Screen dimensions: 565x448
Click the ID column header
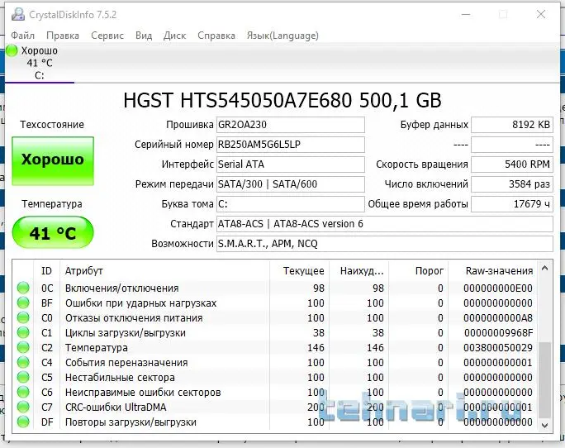tap(46, 271)
